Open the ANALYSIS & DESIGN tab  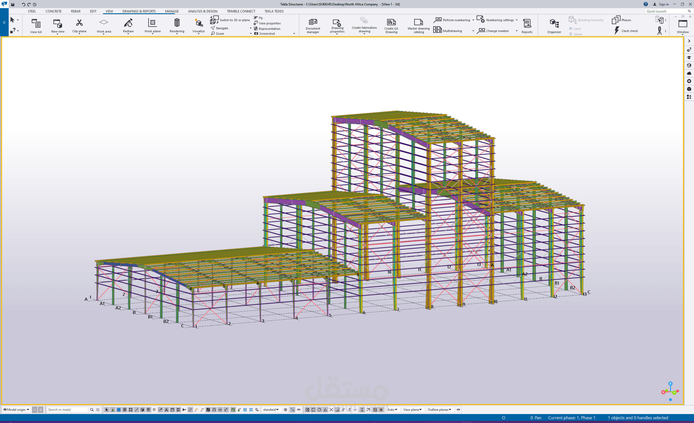pyautogui.click(x=203, y=11)
